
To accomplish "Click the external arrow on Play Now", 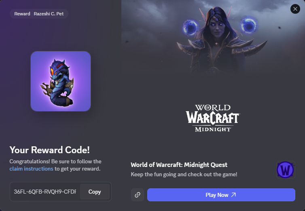I will [x=233, y=195].
